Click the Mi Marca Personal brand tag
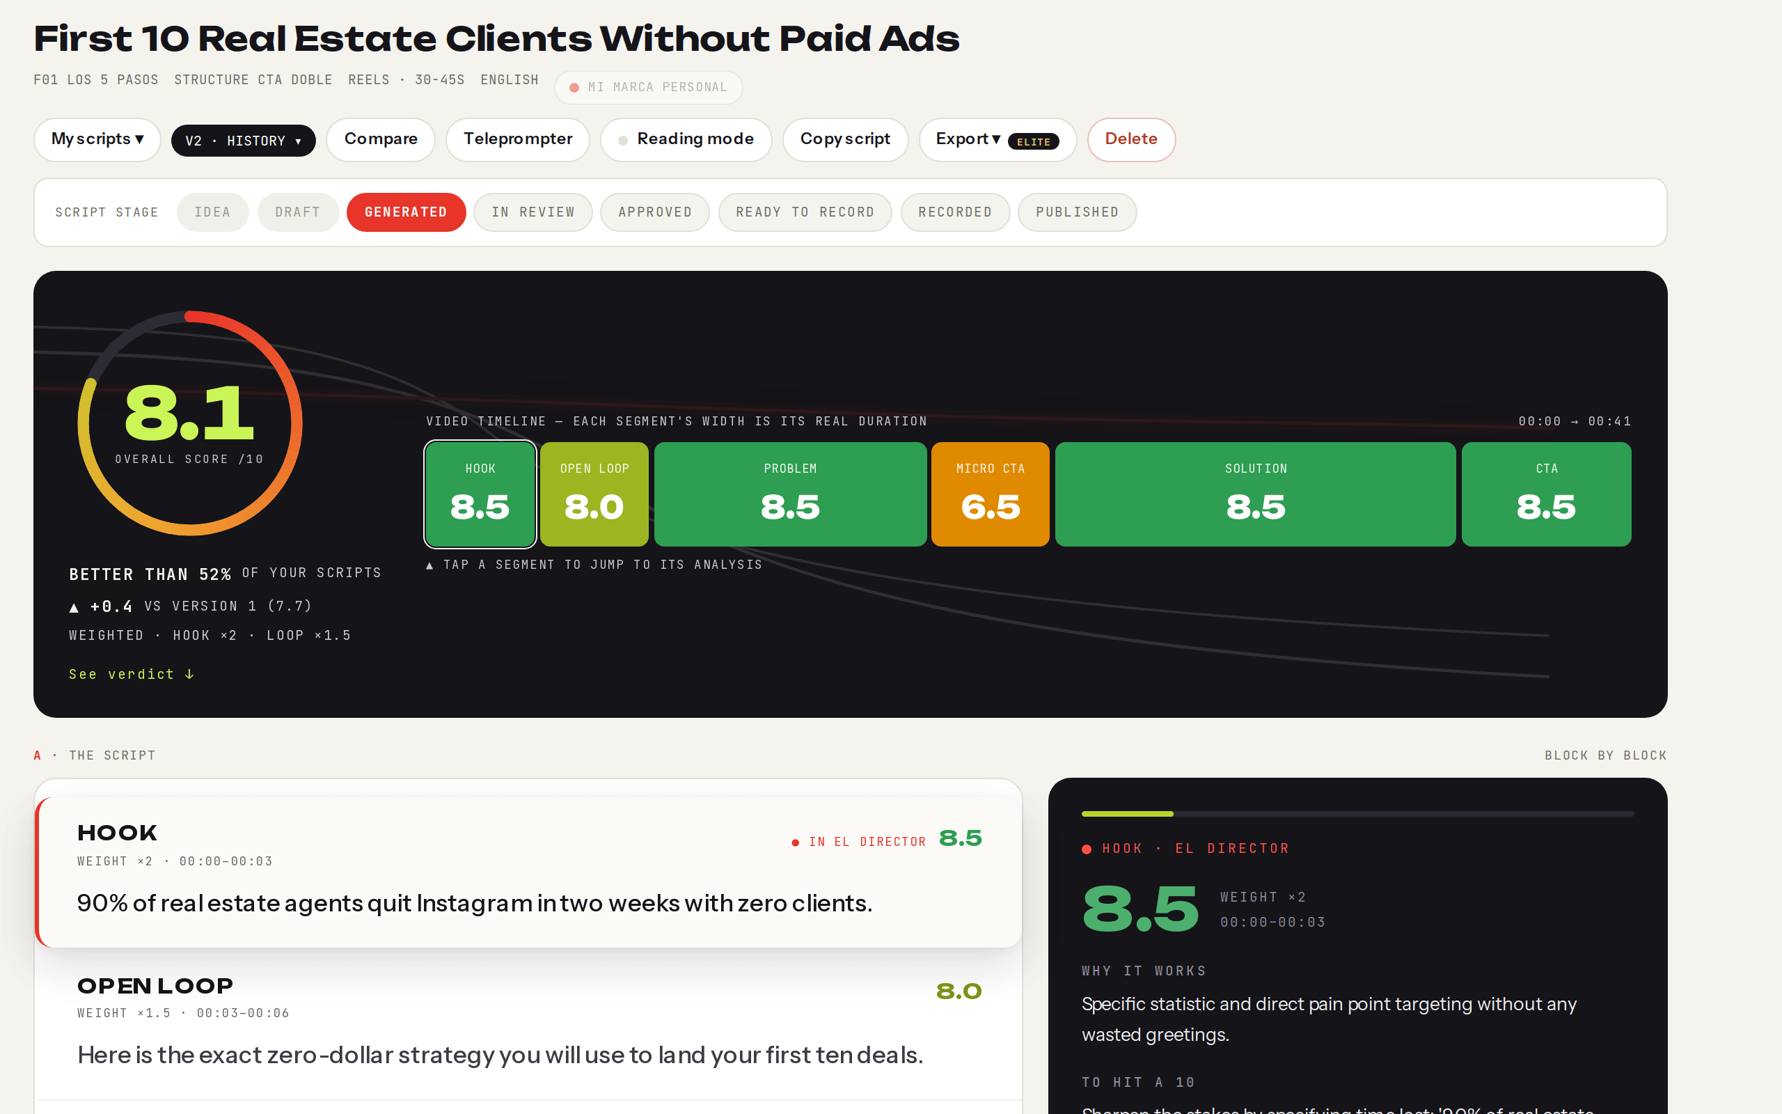 (x=648, y=88)
